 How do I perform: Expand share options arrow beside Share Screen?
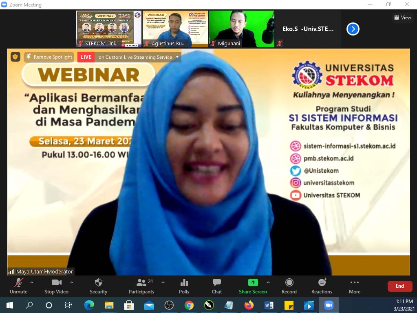[268, 282]
